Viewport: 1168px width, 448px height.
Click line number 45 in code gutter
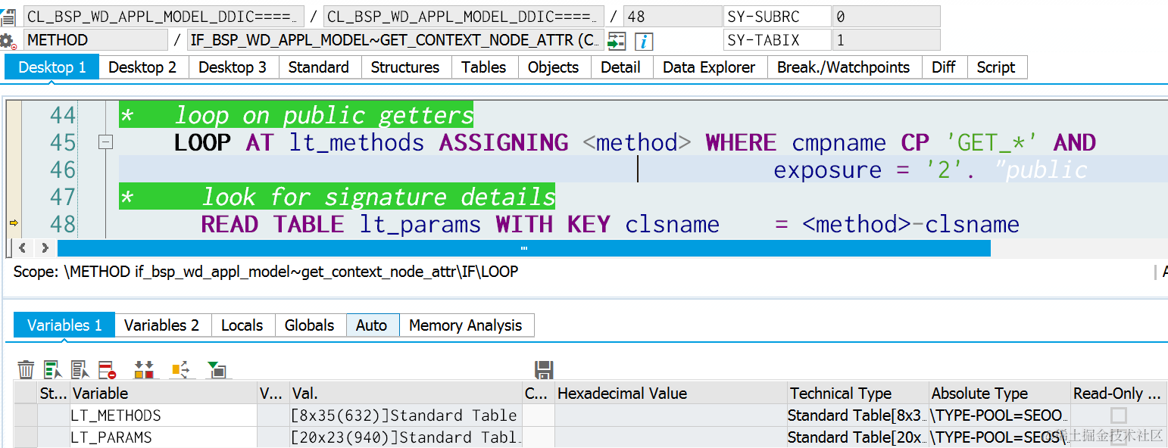tap(63, 142)
